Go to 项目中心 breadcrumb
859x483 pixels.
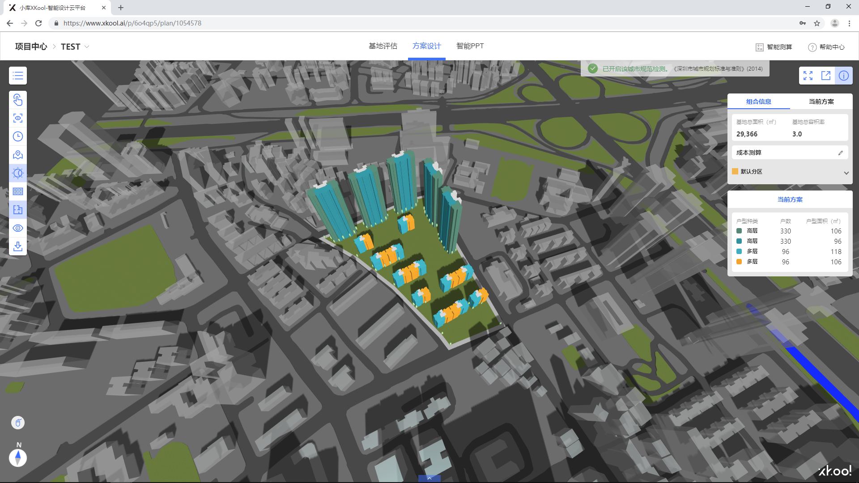click(x=31, y=47)
